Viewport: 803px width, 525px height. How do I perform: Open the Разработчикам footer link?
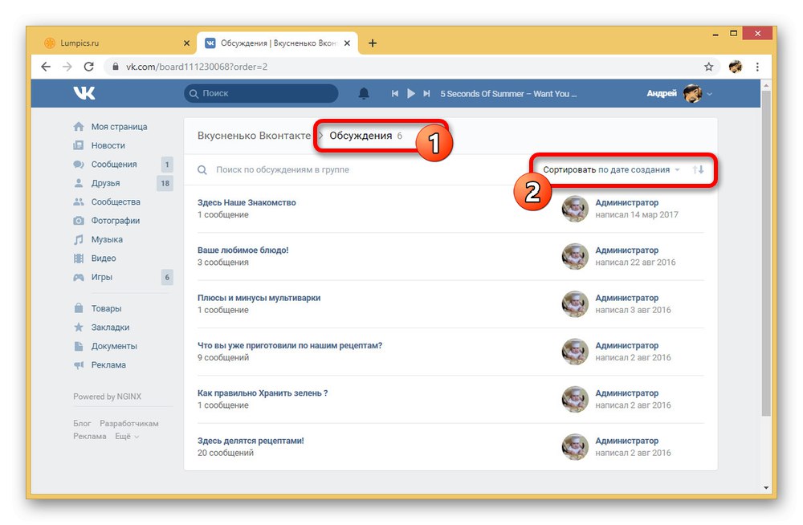(x=129, y=424)
